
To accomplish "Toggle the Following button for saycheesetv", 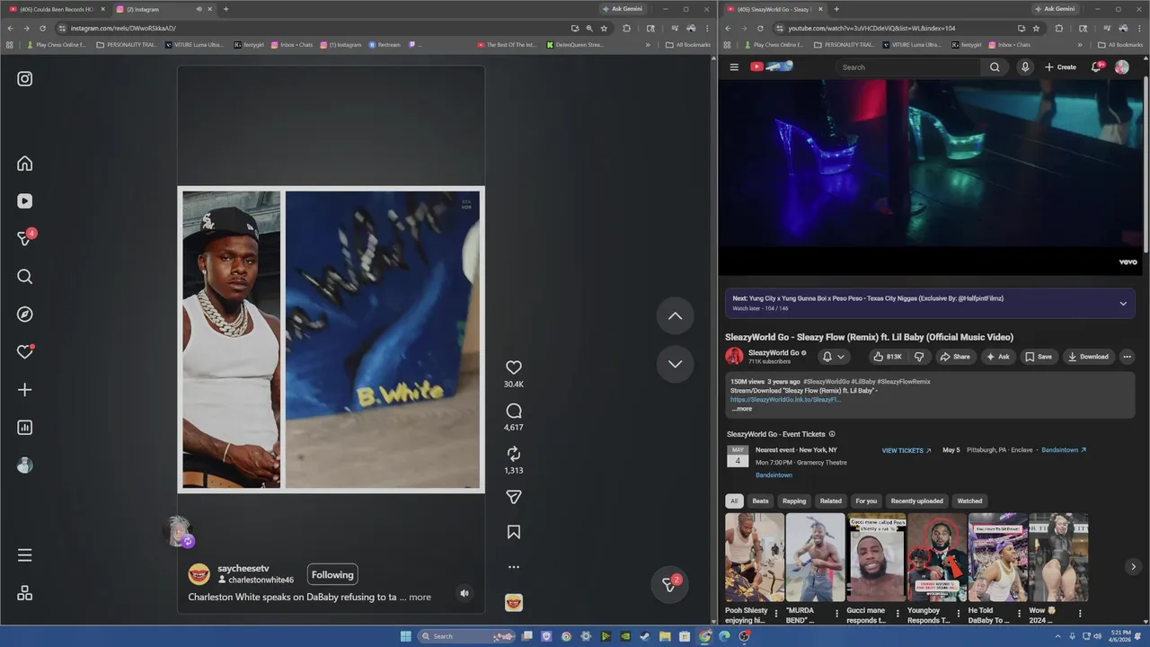I will [x=332, y=575].
